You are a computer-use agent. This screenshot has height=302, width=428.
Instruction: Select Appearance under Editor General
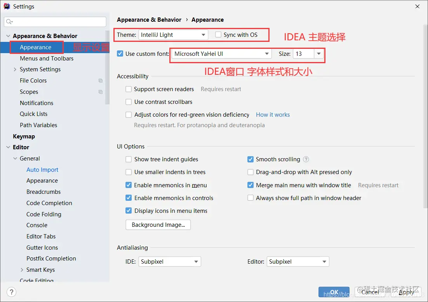(x=42, y=181)
